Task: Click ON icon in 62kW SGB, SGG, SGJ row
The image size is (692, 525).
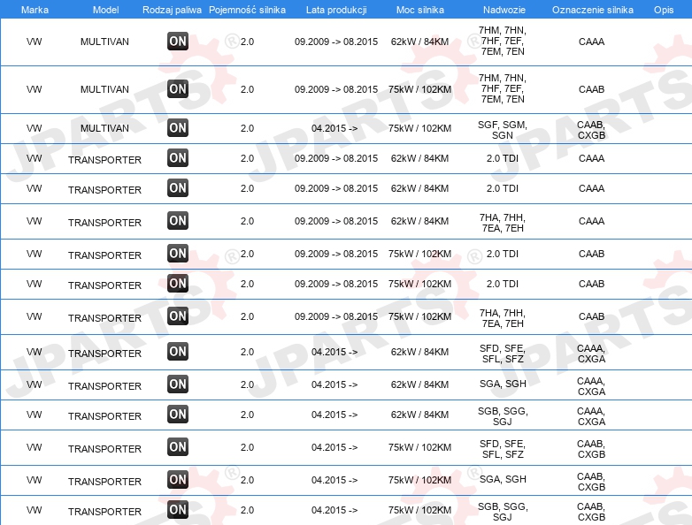Action: click(178, 415)
